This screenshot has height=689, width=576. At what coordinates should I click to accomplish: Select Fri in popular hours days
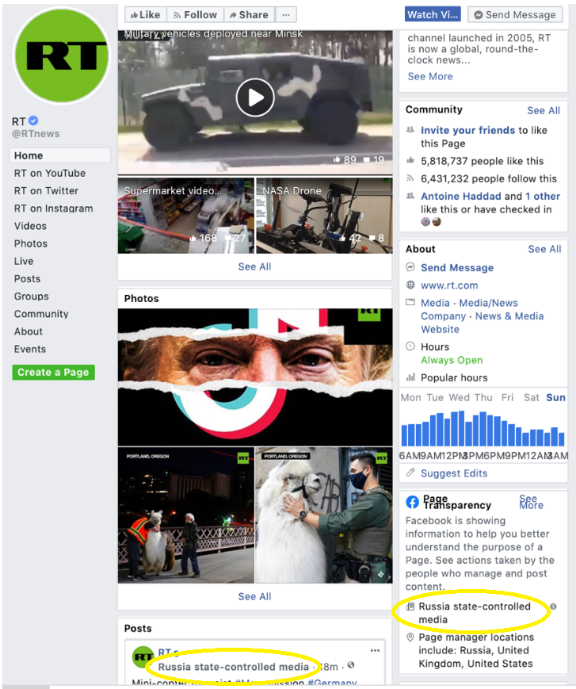point(507,398)
